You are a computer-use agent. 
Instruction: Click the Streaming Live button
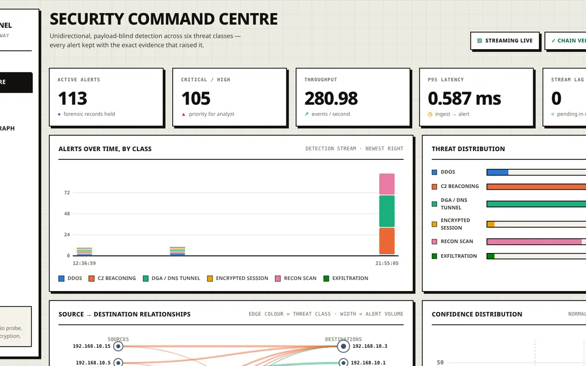[505, 41]
